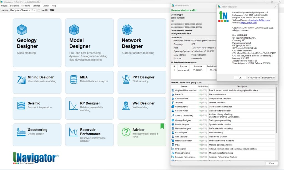Click the Adviser question mark icon
This screenshot has width=284, height=170.
point(126,132)
